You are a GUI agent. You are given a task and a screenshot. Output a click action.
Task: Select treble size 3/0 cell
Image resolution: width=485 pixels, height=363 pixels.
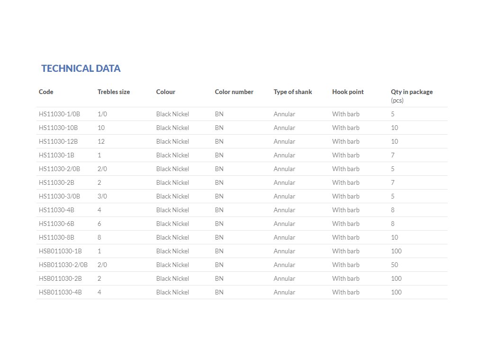[x=102, y=197]
